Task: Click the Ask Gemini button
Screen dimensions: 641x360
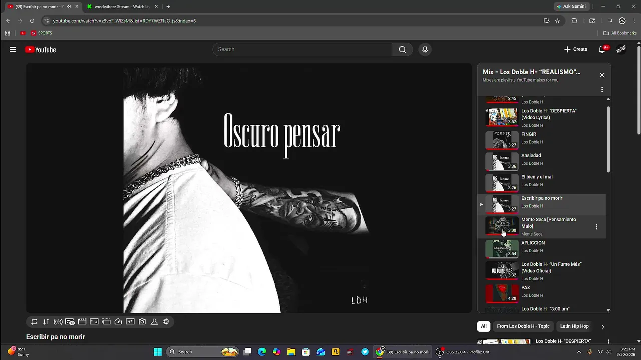Action: [572, 7]
